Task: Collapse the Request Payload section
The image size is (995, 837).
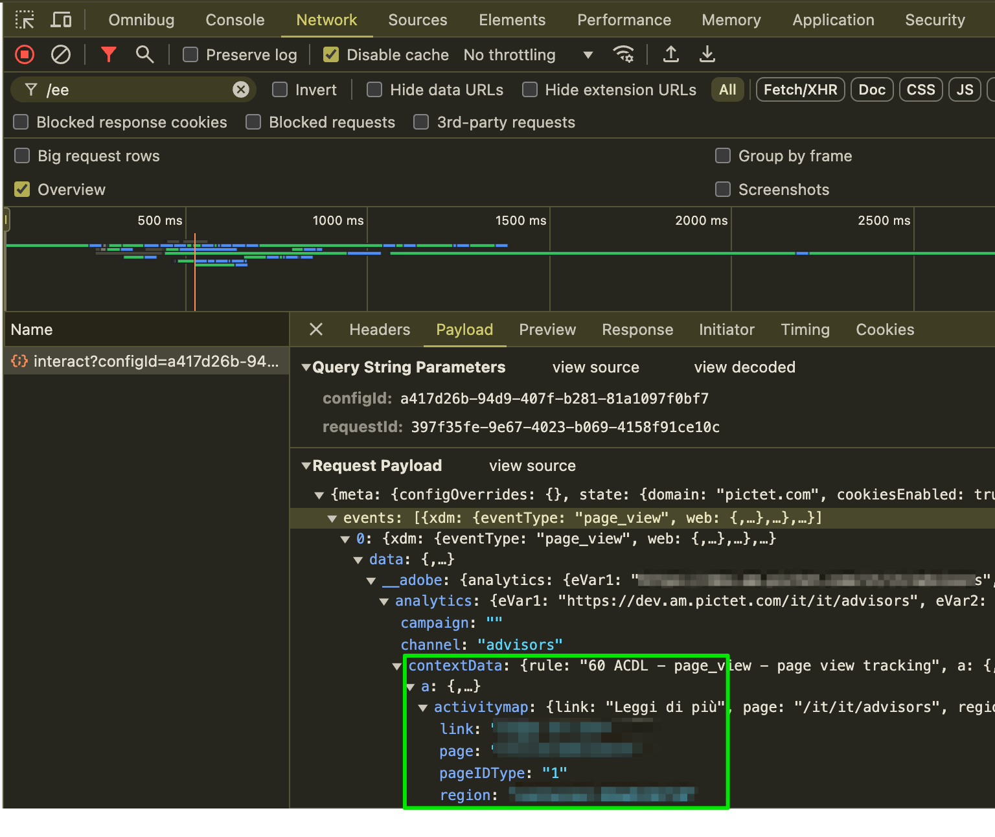Action: pos(306,465)
